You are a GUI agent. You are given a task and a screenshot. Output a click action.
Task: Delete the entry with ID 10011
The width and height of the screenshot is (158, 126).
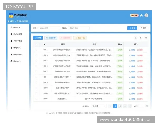click(140, 77)
